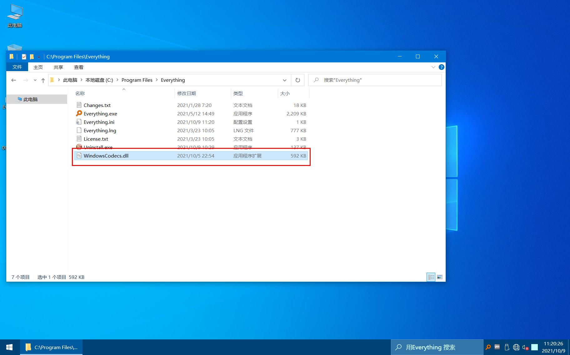Click the WindowsCodecs.dll file name
Screen dimensions: 570x355
106,156
